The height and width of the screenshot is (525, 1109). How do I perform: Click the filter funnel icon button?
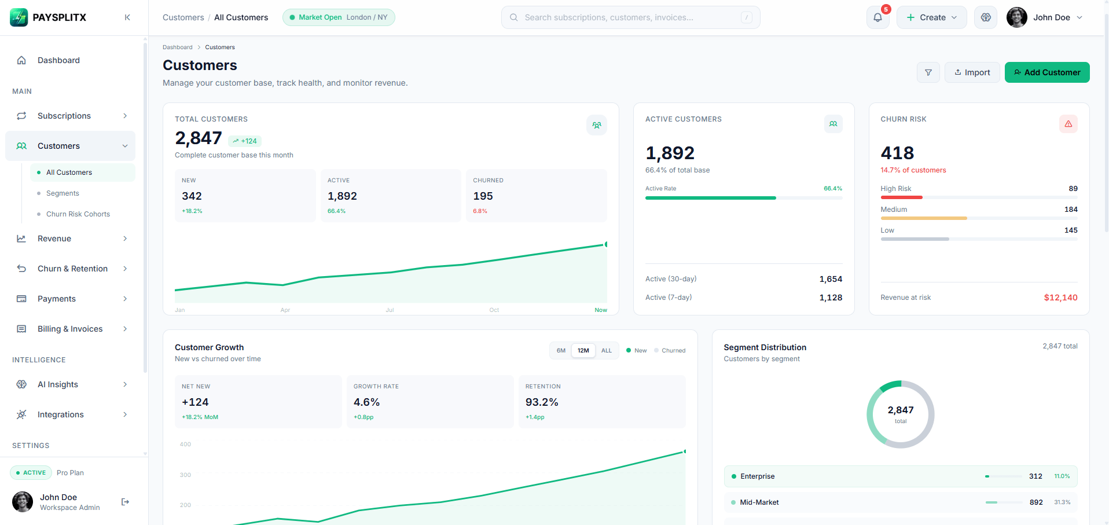coord(928,72)
